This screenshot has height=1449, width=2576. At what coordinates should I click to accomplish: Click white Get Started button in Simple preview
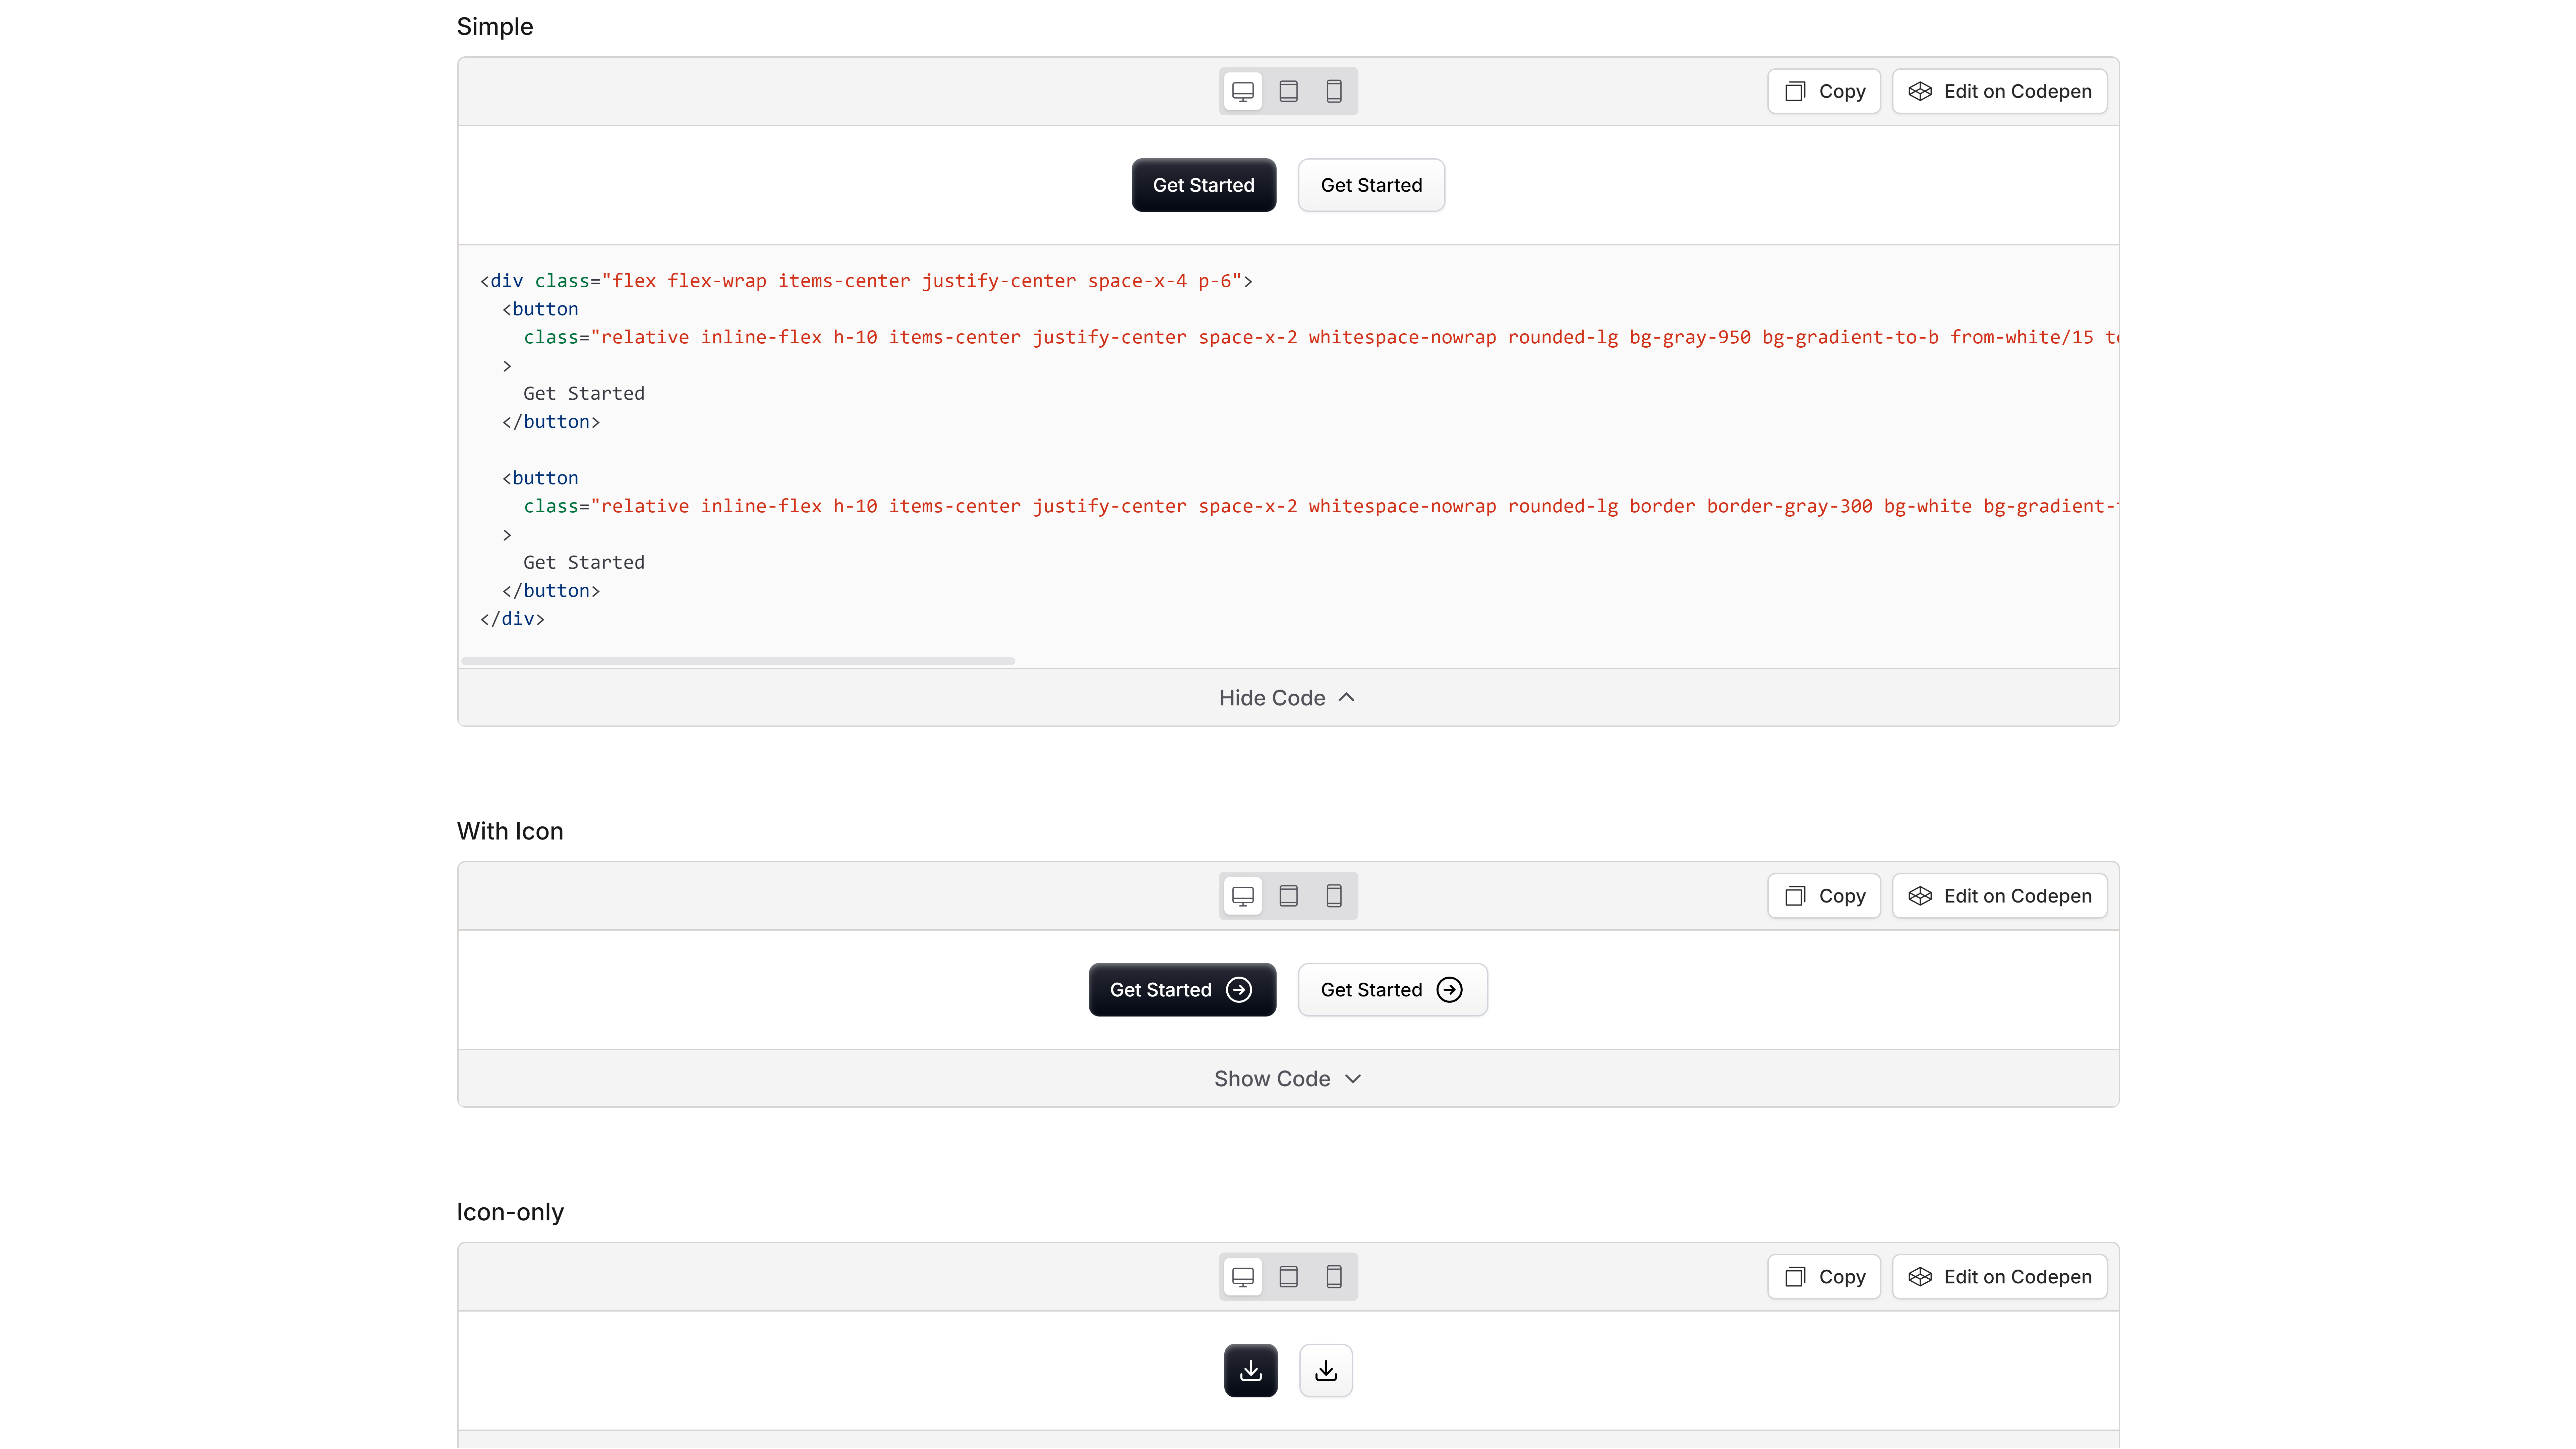tap(1371, 185)
